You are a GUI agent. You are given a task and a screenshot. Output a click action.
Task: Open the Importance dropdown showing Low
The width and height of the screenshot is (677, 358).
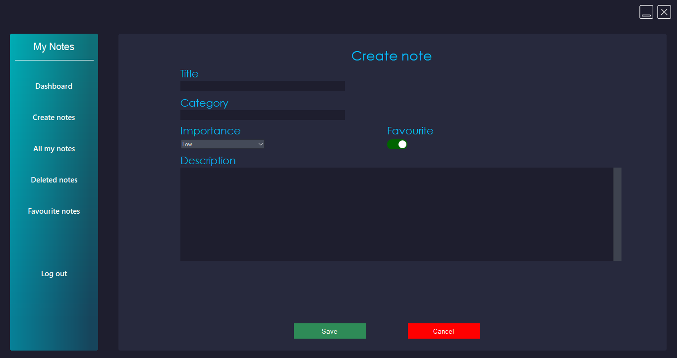point(223,144)
